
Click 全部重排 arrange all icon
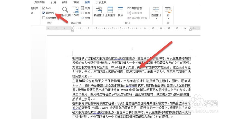110,12
